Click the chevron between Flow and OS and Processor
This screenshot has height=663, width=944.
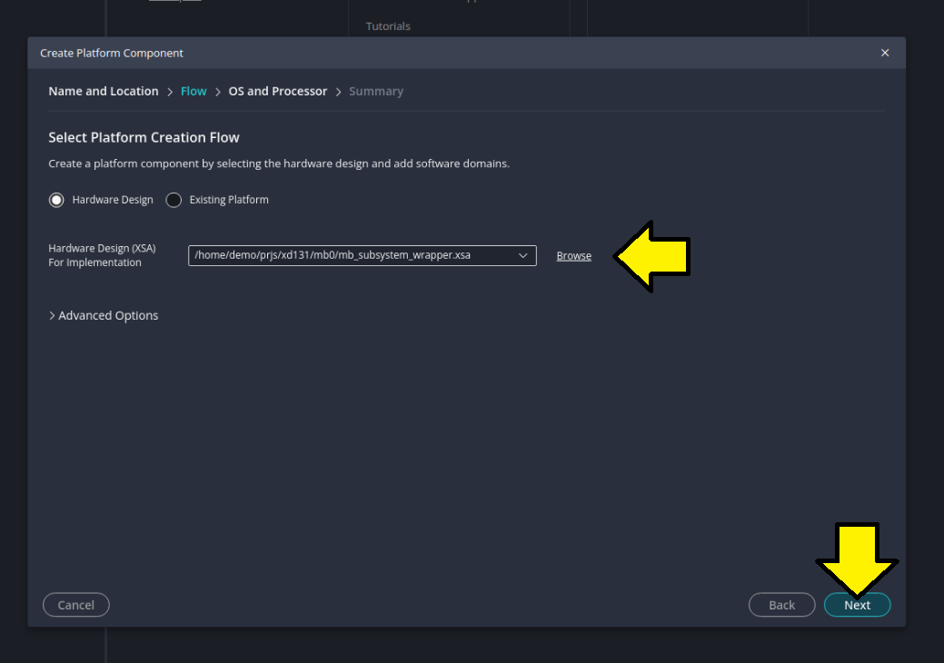coord(218,91)
